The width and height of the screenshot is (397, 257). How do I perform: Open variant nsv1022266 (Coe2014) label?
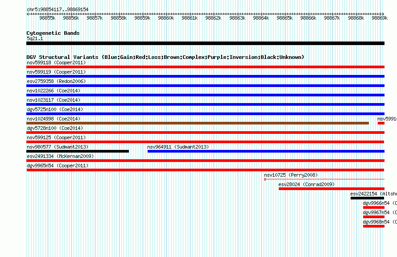coord(54,91)
